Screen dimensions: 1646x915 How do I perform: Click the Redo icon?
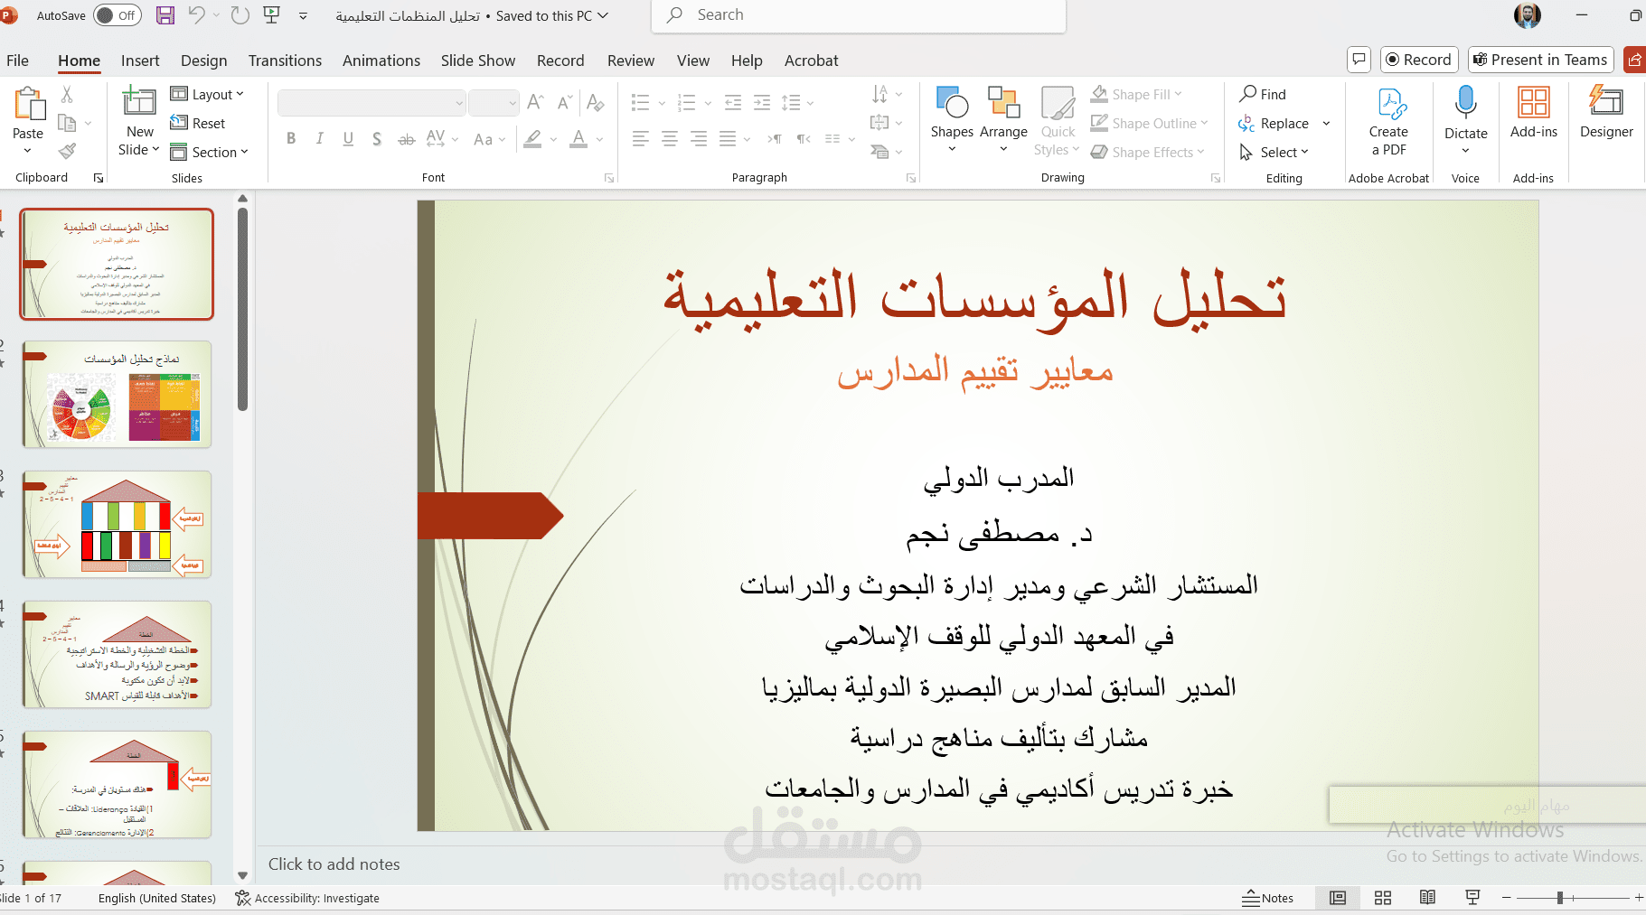240,14
